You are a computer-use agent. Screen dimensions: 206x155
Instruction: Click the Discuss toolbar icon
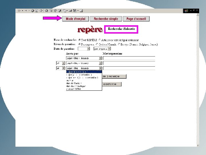click(x=81, y=11)
